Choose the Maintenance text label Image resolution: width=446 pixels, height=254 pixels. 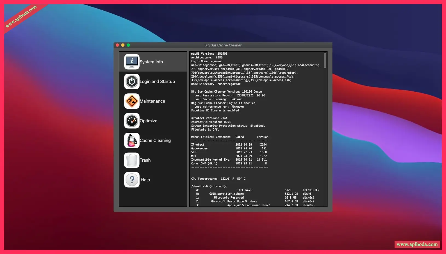pyautogui.click(x=152, y=101)
